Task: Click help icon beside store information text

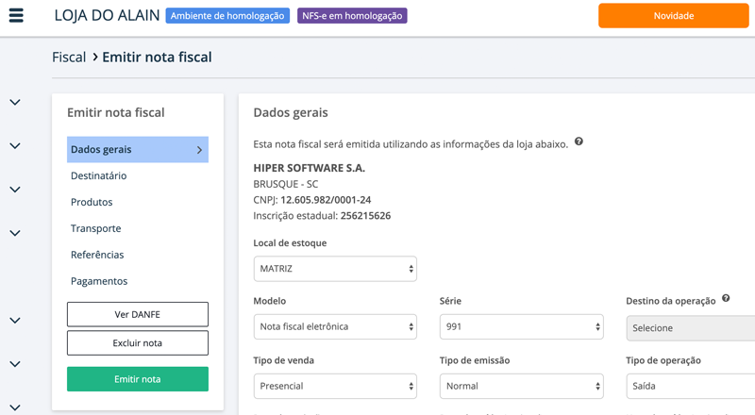Action: (579, 142)
